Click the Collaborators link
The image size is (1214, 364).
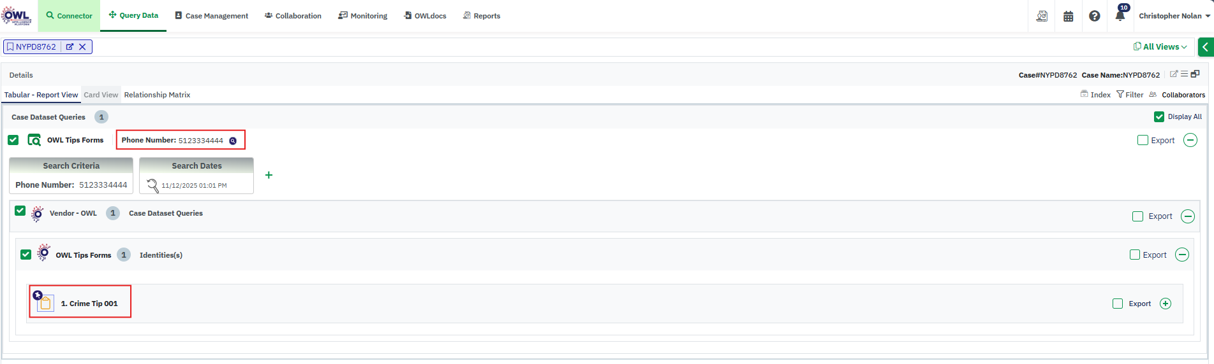pos(1183,95)
